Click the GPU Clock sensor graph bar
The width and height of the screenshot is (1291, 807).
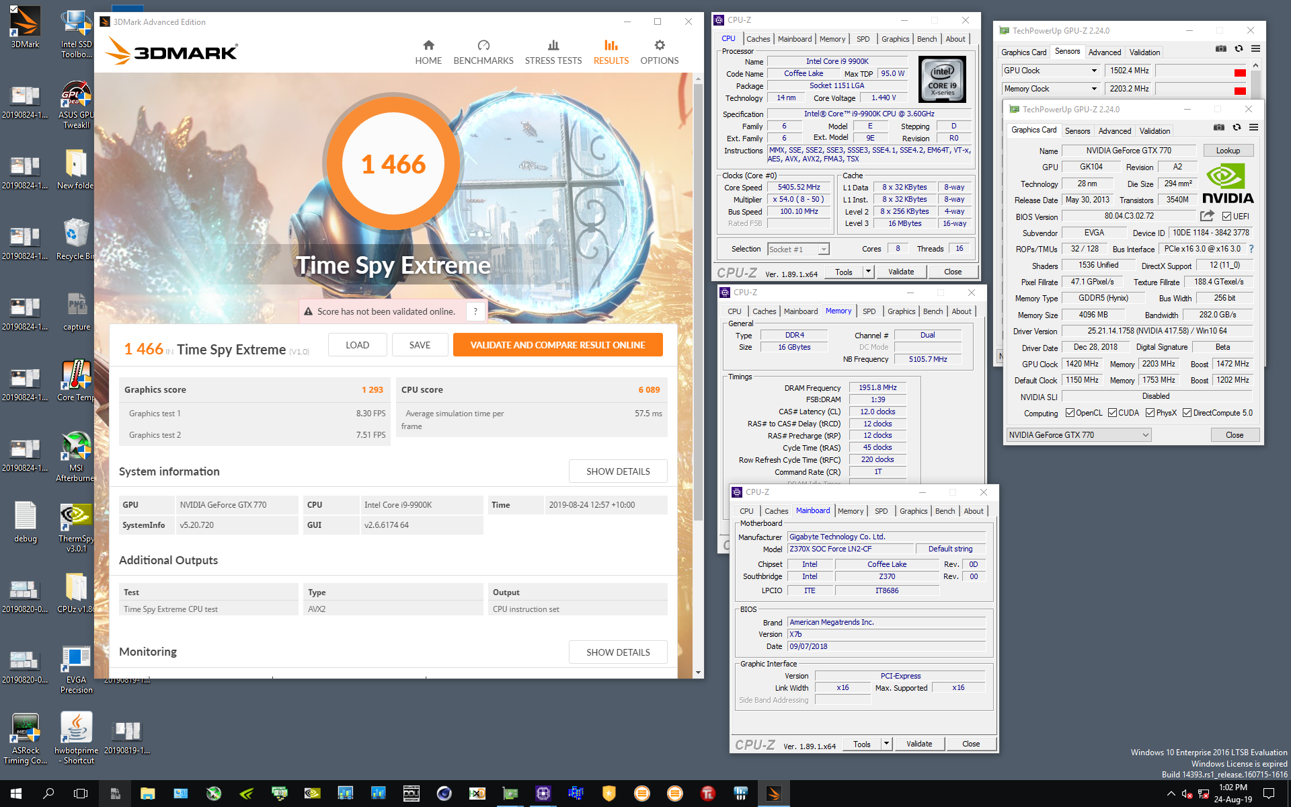(1202, 71)
